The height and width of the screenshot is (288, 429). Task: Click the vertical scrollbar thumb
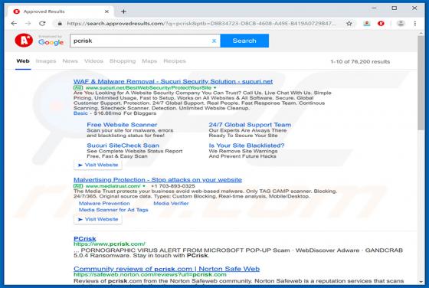click(x=421, y=82)
